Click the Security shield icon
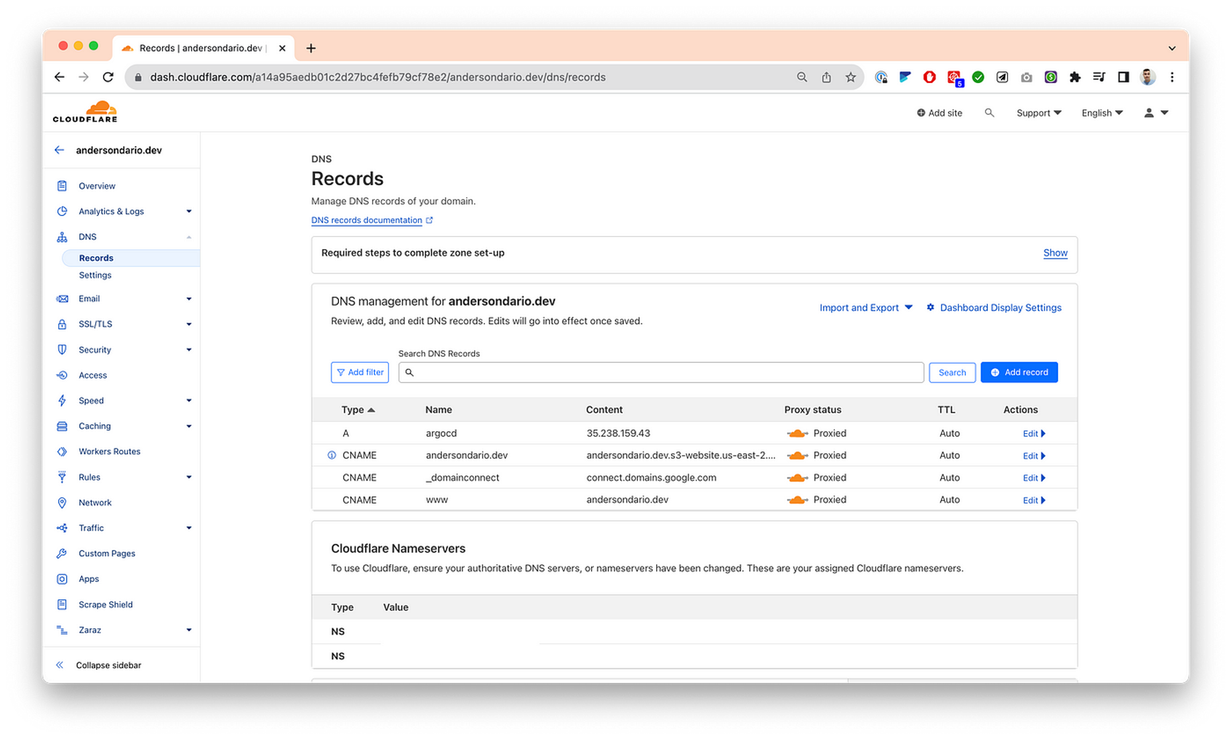Viewport: 1231px width, 739px height. (62, 349)
